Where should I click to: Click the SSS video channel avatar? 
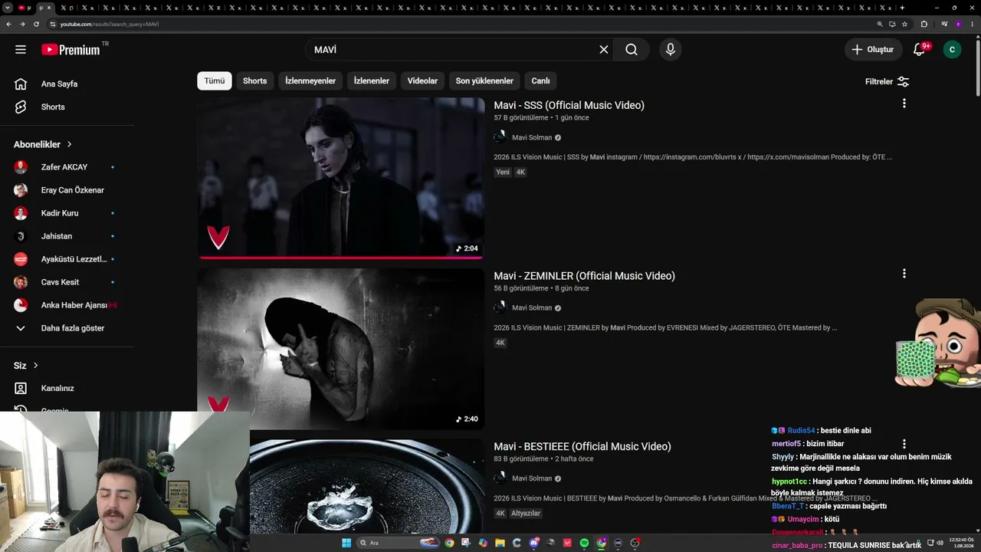point(500,137)
